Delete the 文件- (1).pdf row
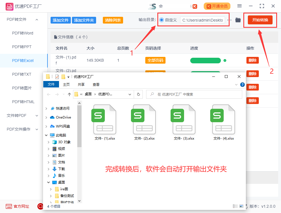The image size is (281, 213). [x=253, y=61]
